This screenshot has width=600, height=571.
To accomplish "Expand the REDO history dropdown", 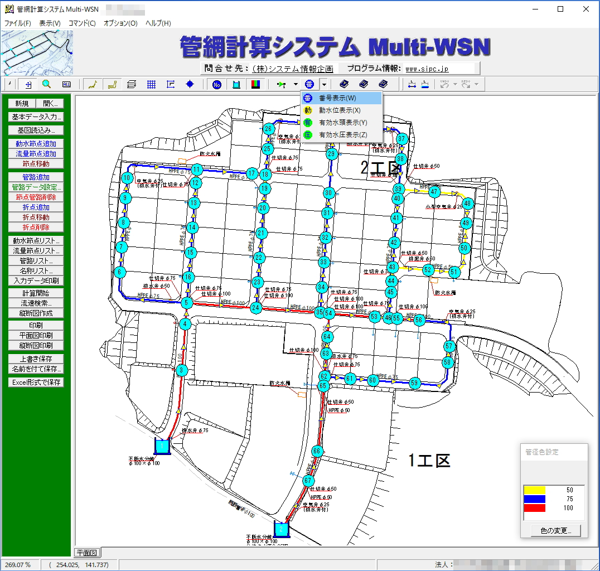I will [x=476, y=85].
